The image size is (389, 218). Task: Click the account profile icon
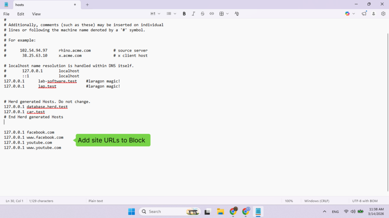(x=373, y=14)
